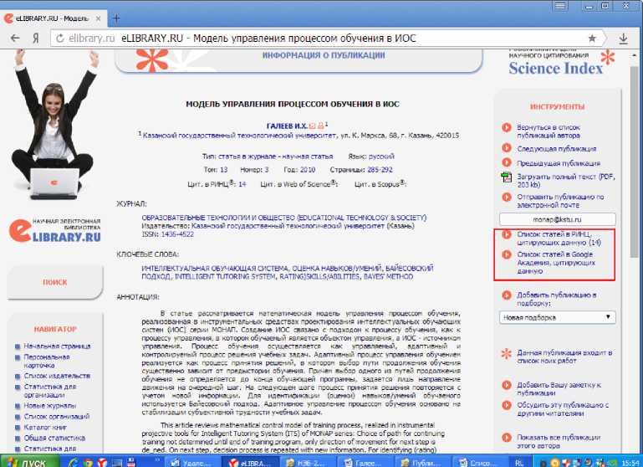Open the browser hamburger menu

559,6
